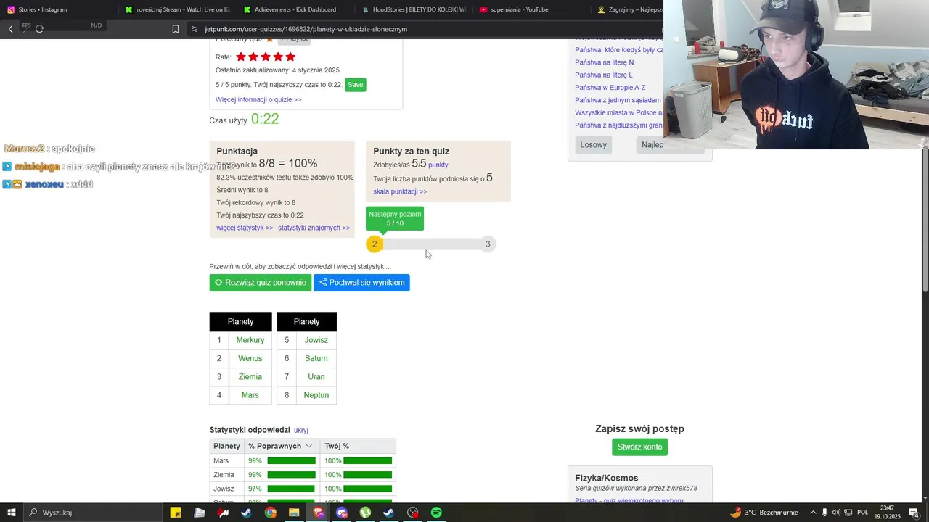929x522 pixels.
Task: Click the 'punkty' link
Action: click(438, 165)
